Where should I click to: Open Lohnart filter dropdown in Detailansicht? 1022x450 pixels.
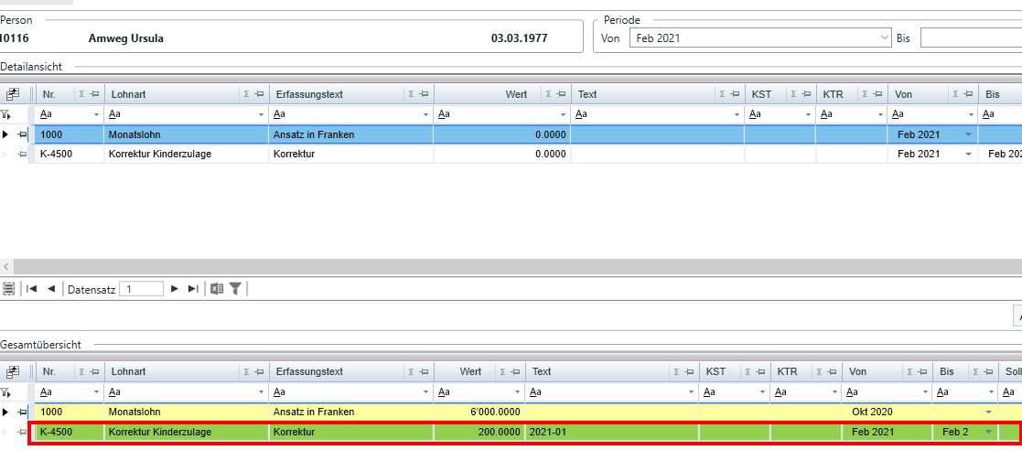tap(262, 114)
